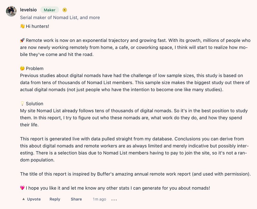Click the sparkling heart emoji
Viewport: 257px width, 209px height.
pyautogui.click(x=22, y=188)
